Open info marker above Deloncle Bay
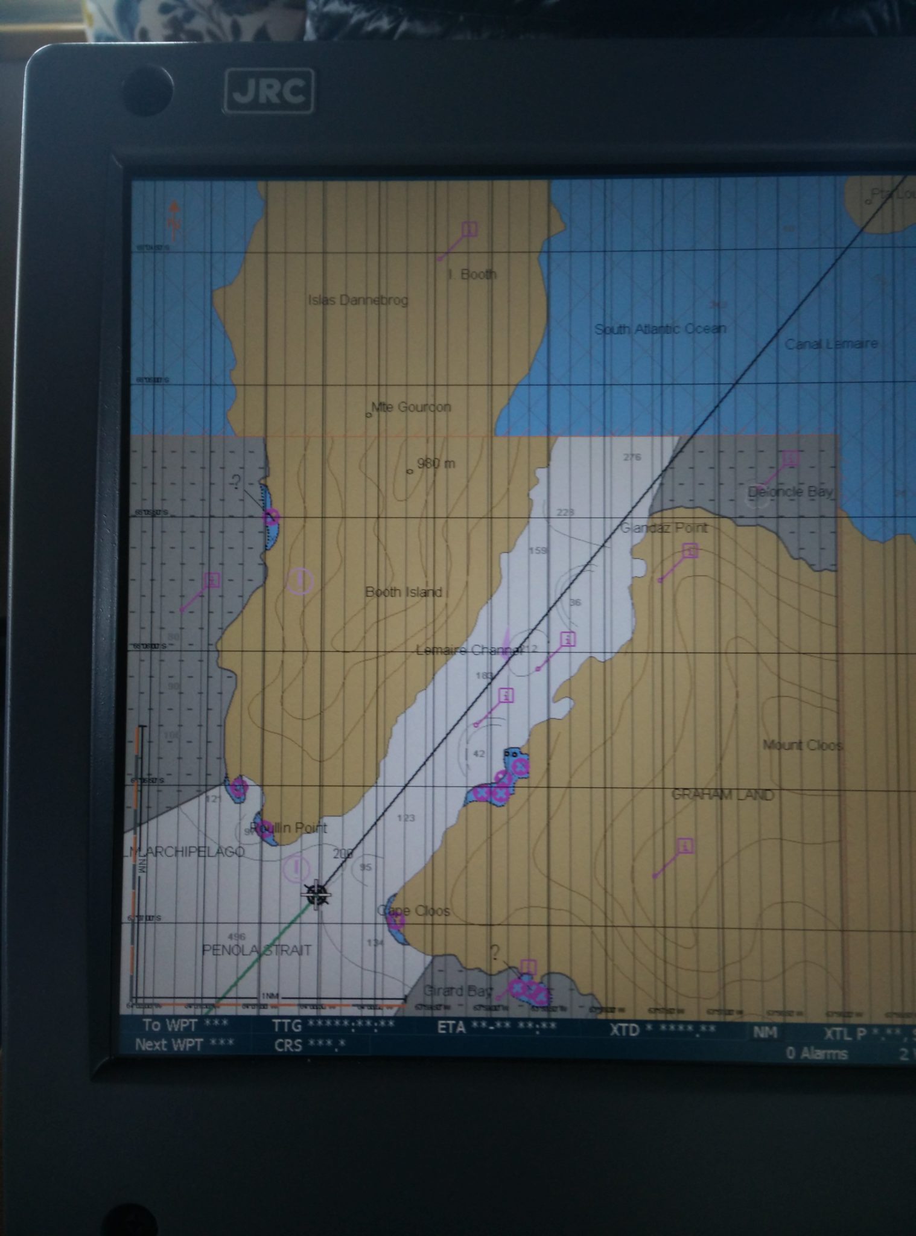The height and width of the screenshot is (1236, 916). pos(789,459)
